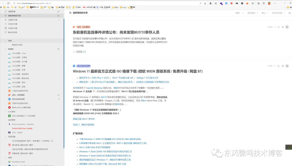Collapse the 预报预警 category

(6, 137)
